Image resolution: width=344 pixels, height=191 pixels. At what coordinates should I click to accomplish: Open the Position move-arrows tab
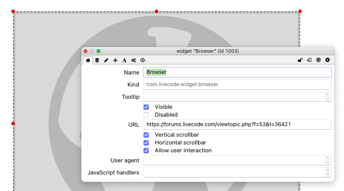115,60
